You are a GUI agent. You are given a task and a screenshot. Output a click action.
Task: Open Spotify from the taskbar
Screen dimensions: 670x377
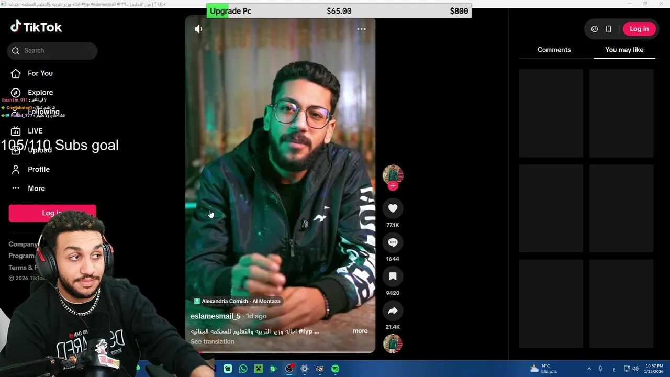point(335,369)
